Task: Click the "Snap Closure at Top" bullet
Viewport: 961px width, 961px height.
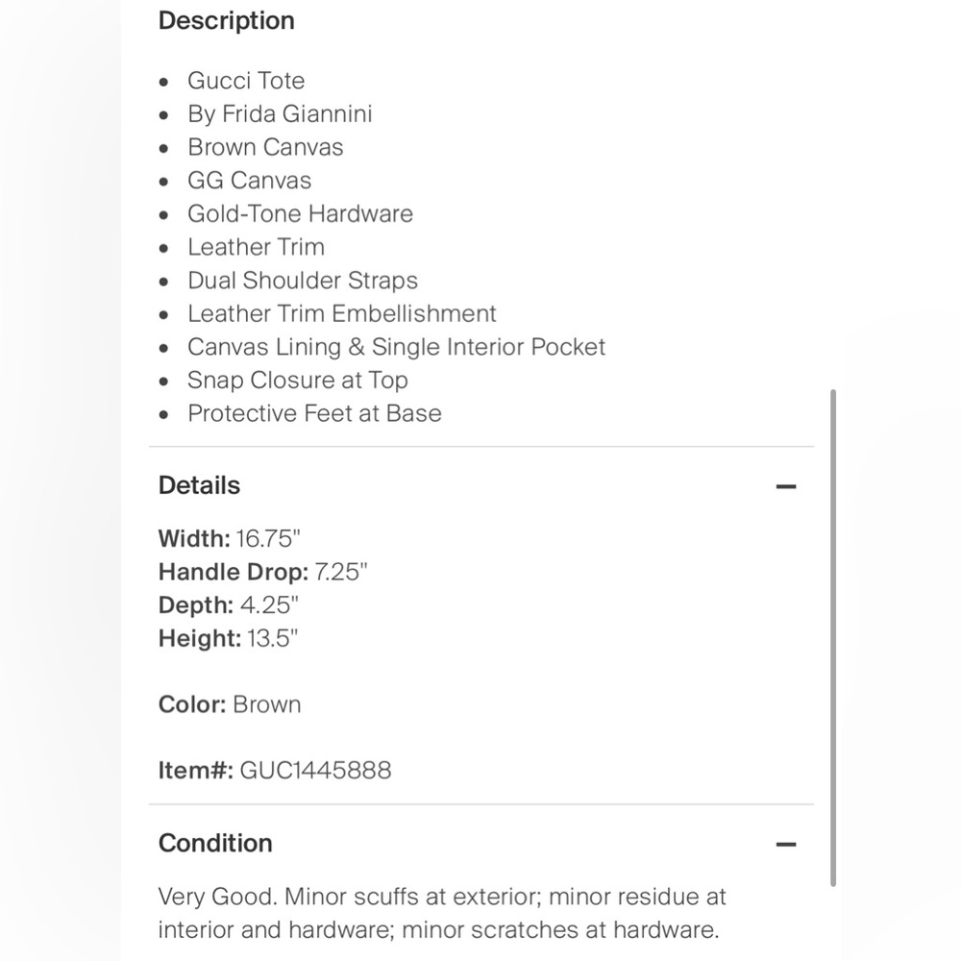Action: 298,380
